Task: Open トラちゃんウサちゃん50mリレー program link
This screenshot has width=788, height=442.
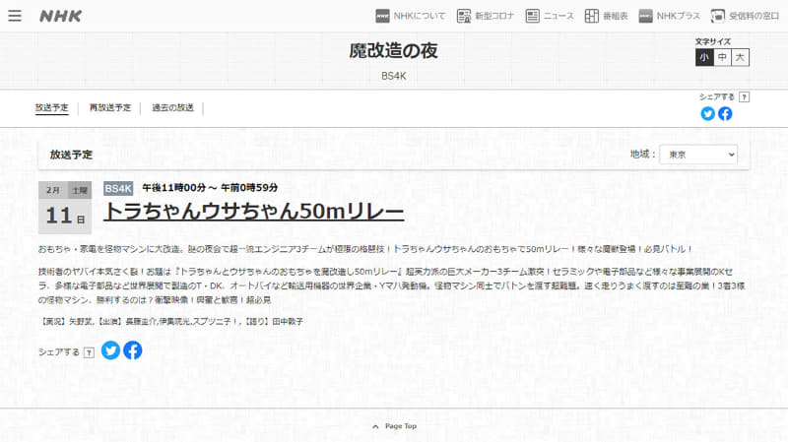Action: 254,211
